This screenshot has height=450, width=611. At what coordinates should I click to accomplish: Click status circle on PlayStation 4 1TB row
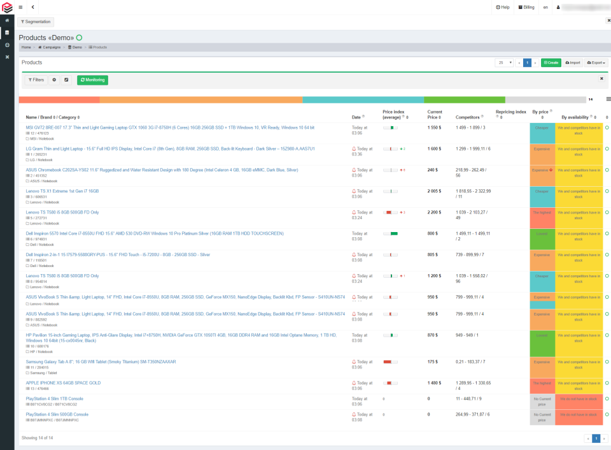[x=607, y=399]
